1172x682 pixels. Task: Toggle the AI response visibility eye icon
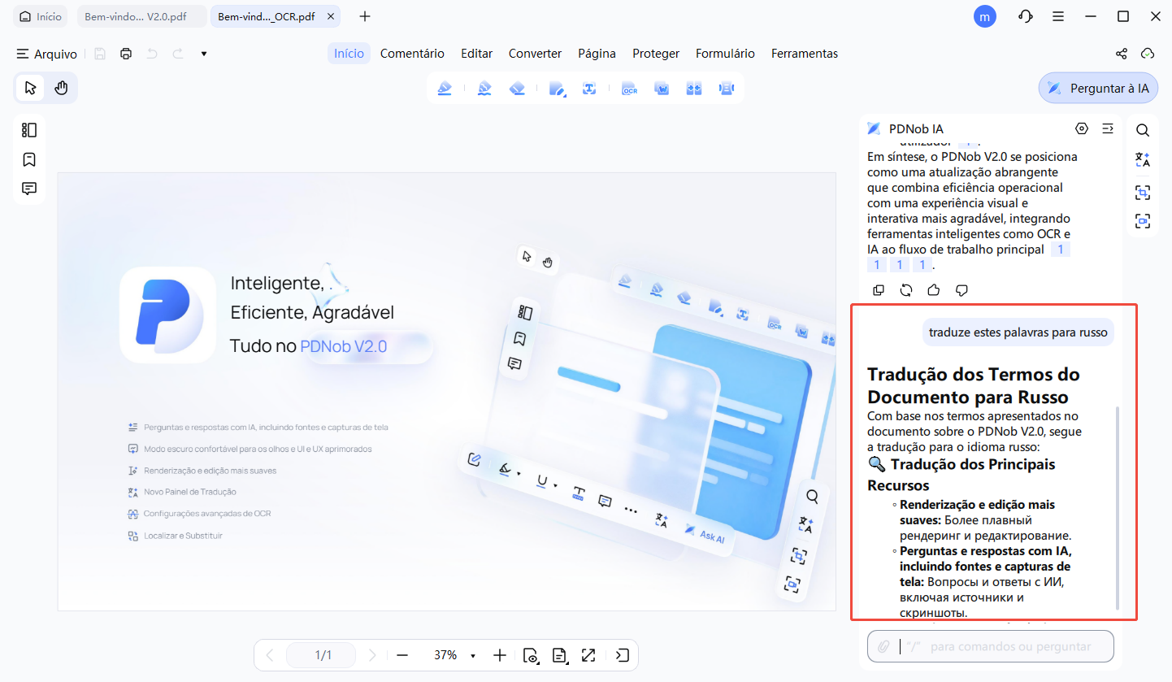1082,128
